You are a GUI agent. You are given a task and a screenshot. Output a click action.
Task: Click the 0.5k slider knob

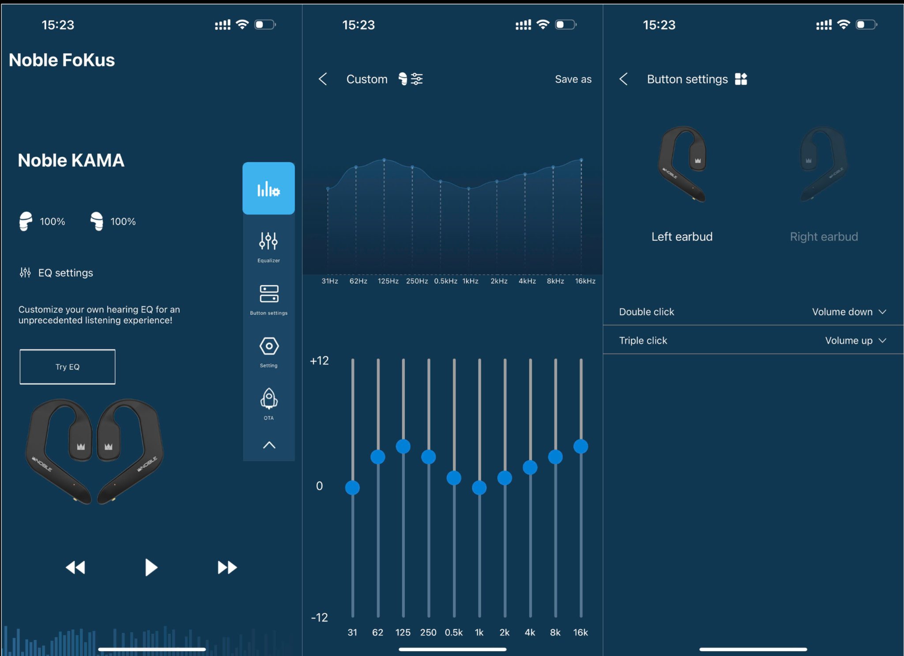pos(454,478)
